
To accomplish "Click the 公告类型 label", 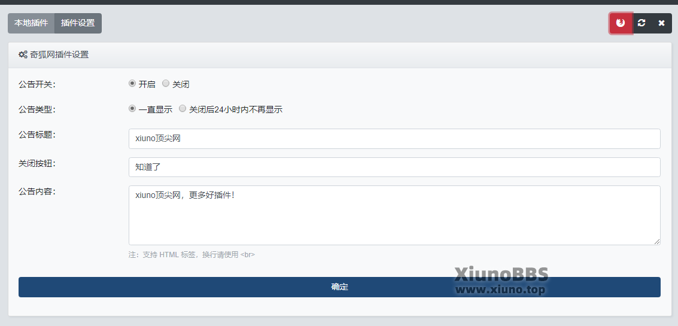I will click(x=37, y=110).
